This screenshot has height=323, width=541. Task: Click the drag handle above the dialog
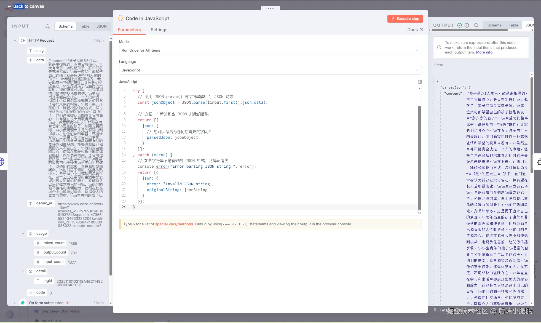pos(270,9)
